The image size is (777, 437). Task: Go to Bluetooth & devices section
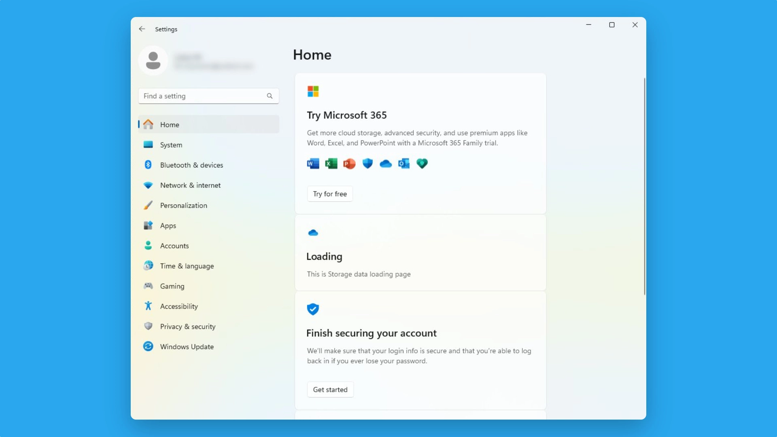click(x=191, y=165)
